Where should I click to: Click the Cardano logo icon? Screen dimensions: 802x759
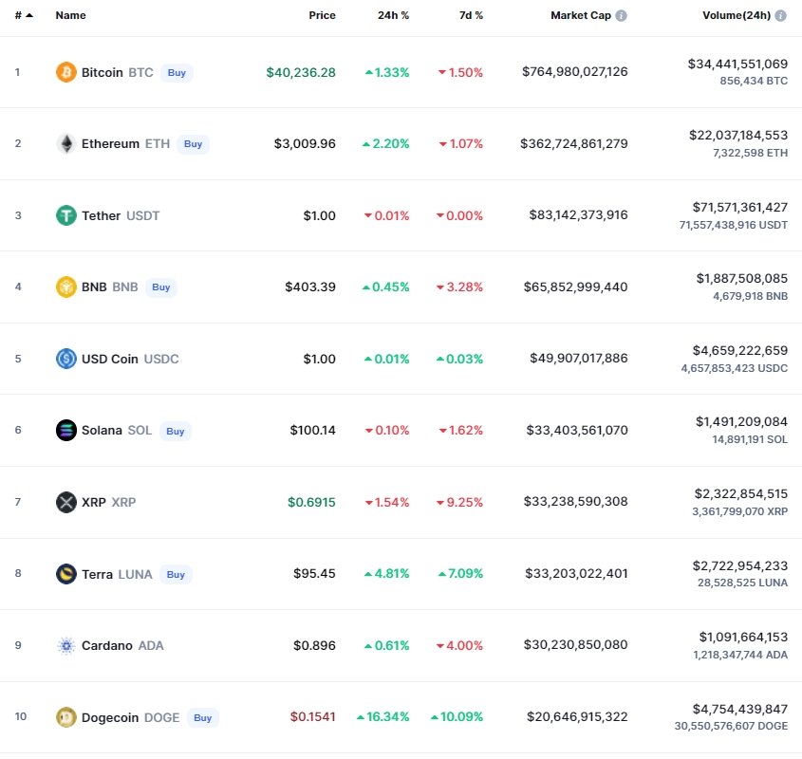66,645
